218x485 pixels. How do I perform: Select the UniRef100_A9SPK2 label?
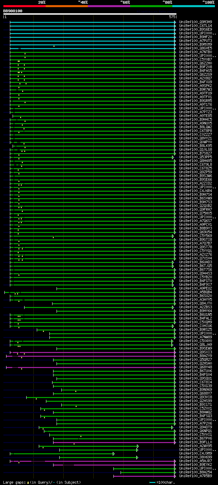pyautogui.click(x=196, y=86)
